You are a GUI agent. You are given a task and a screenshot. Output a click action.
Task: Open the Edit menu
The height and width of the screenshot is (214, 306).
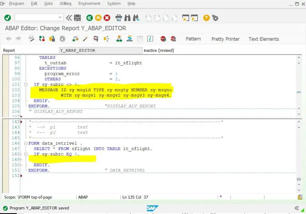34,4
